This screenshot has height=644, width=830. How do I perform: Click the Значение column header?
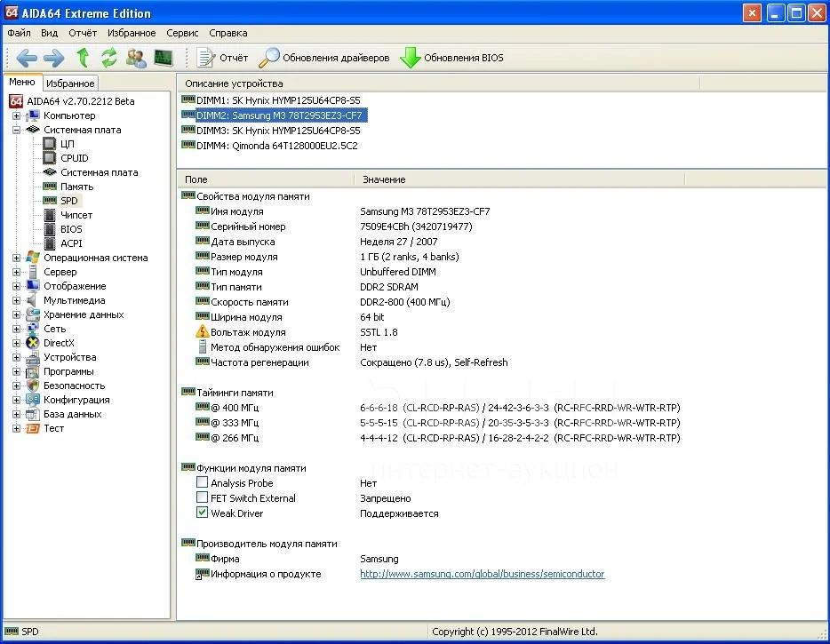coord(520,179)
